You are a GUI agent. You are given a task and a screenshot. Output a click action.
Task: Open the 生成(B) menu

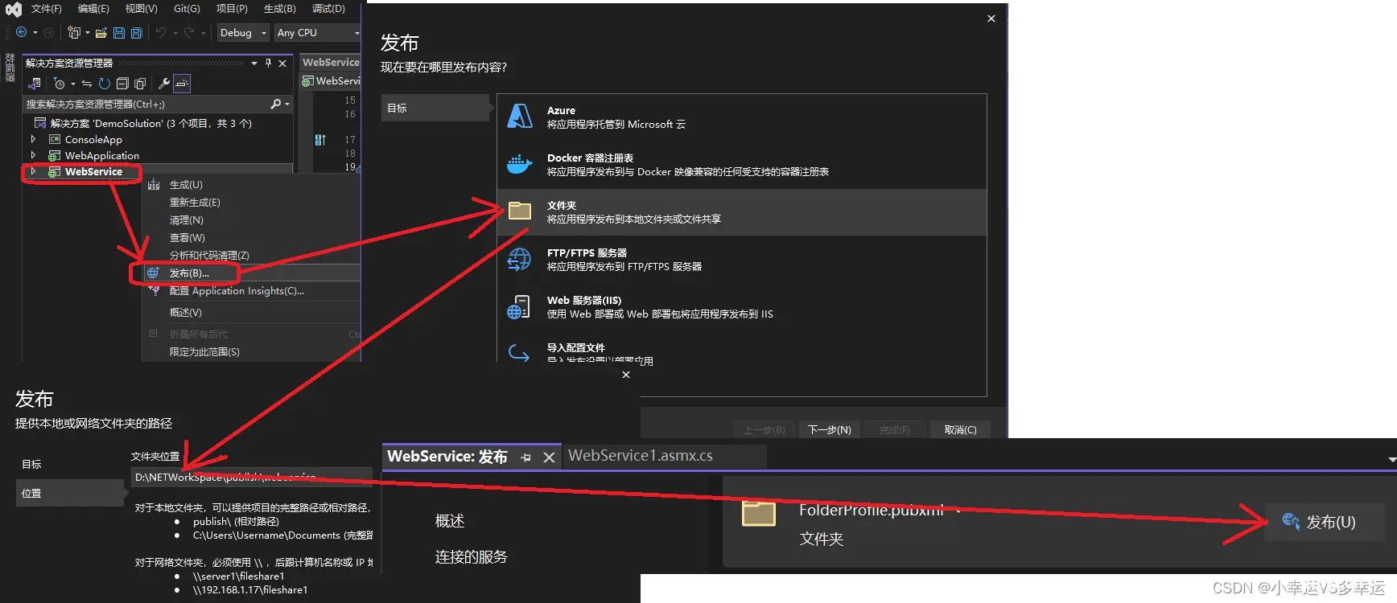click(x=279, y=9)
